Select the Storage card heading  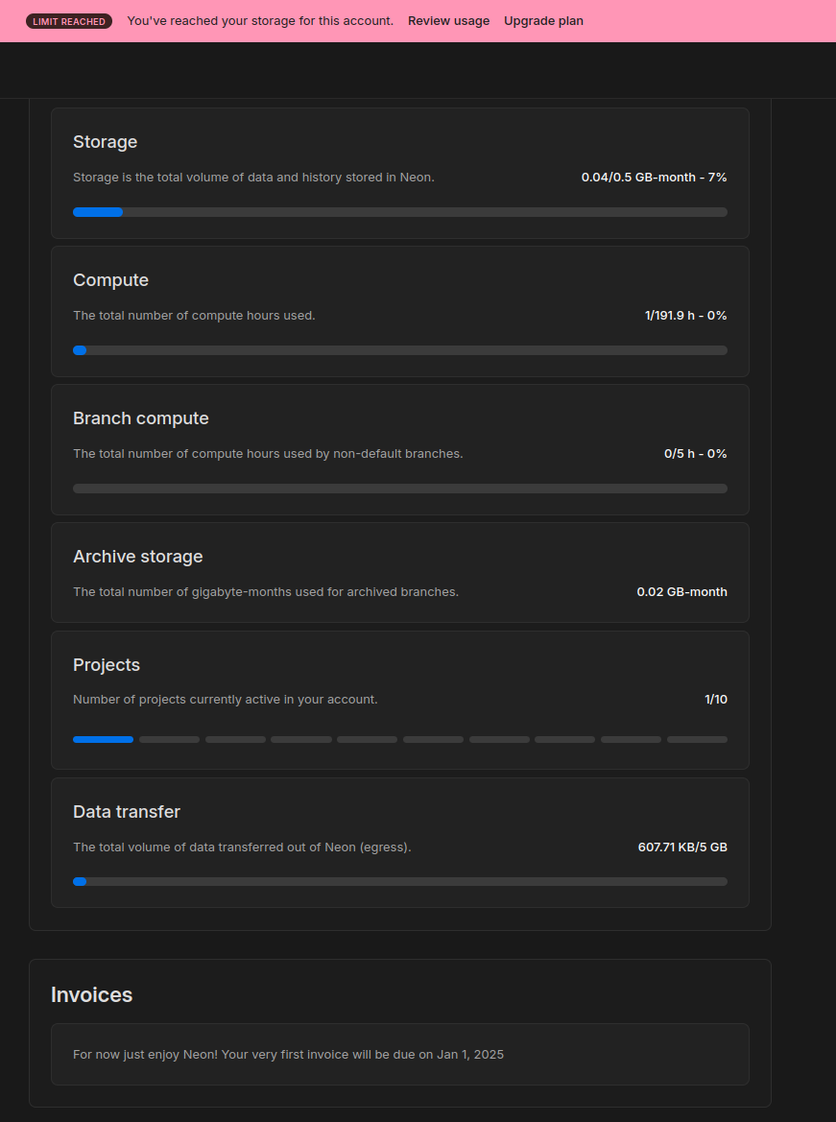point(105,142)
